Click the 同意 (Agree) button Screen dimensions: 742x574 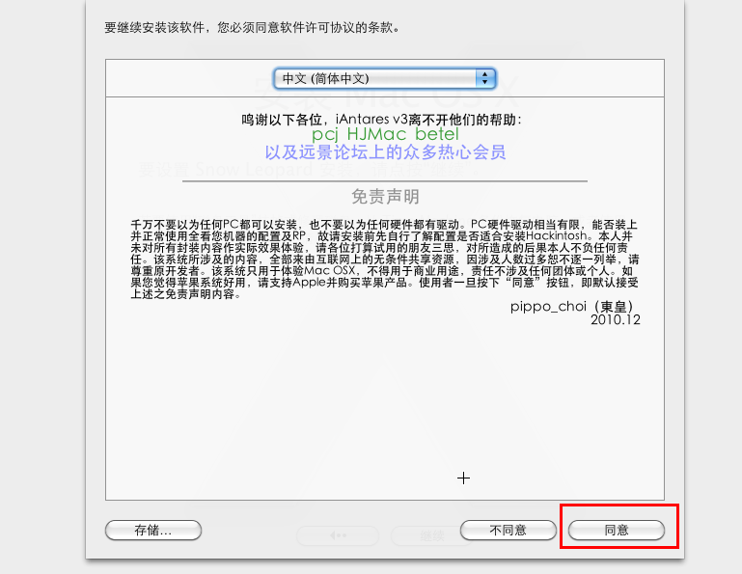(x=617, y=530)
